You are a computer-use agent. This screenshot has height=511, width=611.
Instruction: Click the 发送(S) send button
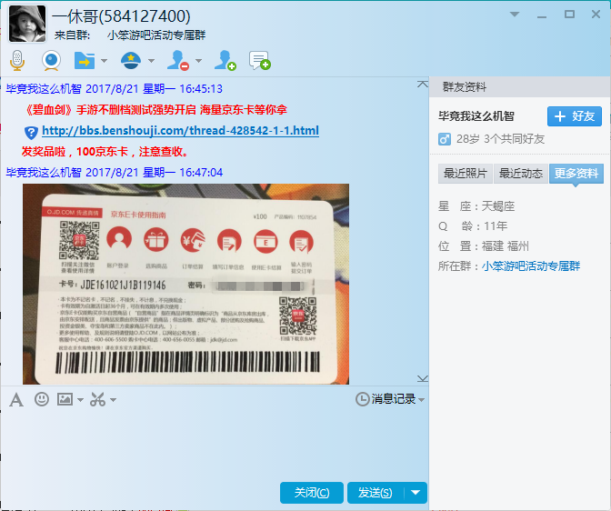[x=376, y=493]
